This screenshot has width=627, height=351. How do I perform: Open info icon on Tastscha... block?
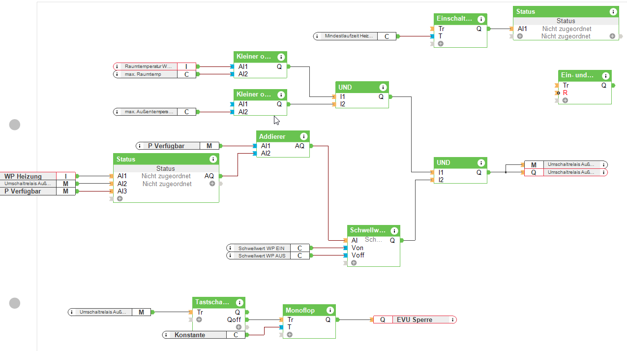239,303
